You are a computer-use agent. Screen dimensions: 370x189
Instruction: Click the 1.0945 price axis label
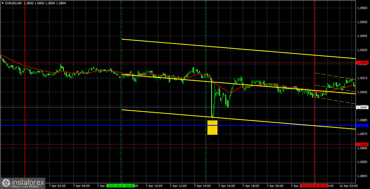point(362,36)
